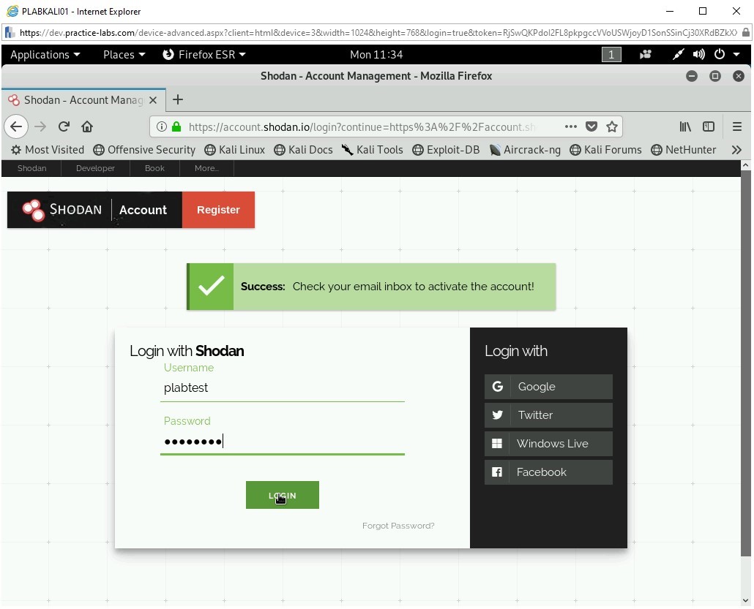
Task: Click the volume icon in the top panel
Action: [698, 54]
